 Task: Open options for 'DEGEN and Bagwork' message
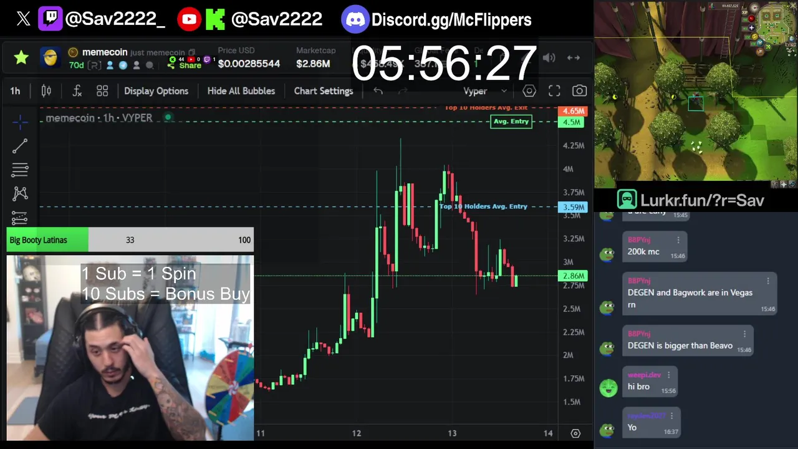point(768,281)
